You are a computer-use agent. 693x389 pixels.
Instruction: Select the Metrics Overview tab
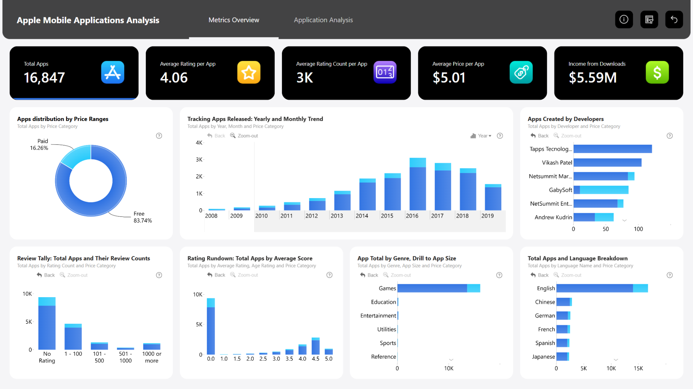[x=234, y=20]
